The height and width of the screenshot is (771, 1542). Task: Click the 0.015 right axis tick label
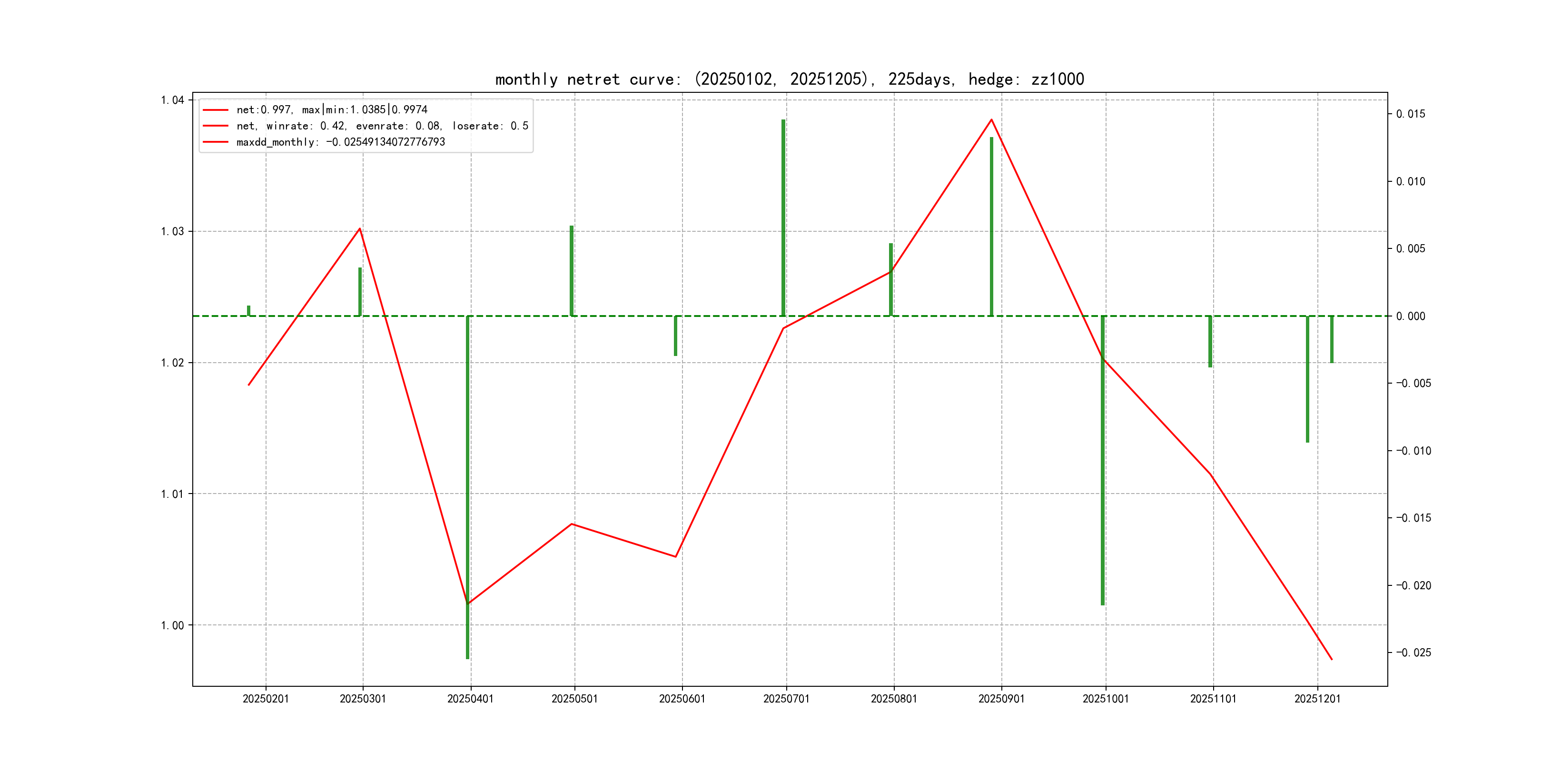click(1410, 114)
